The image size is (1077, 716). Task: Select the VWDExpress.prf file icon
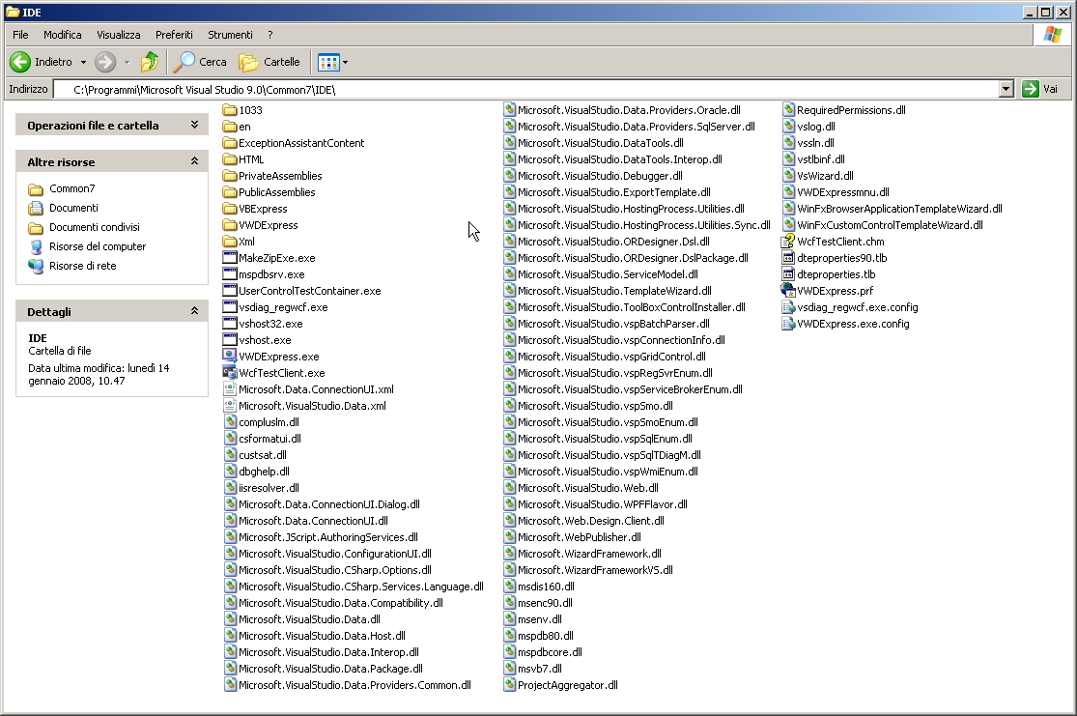pyautogui.click(x=788, y=291)
